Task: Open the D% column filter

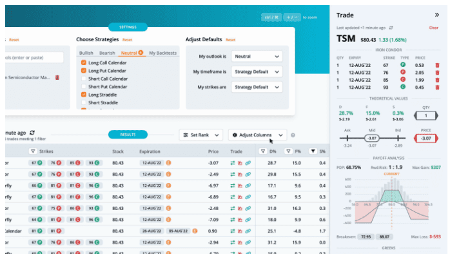Action: click(x=262, y=151)
